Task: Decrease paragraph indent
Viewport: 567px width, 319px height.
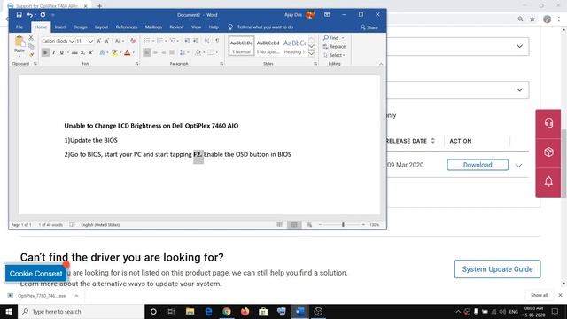Action: tap(187, 41)
